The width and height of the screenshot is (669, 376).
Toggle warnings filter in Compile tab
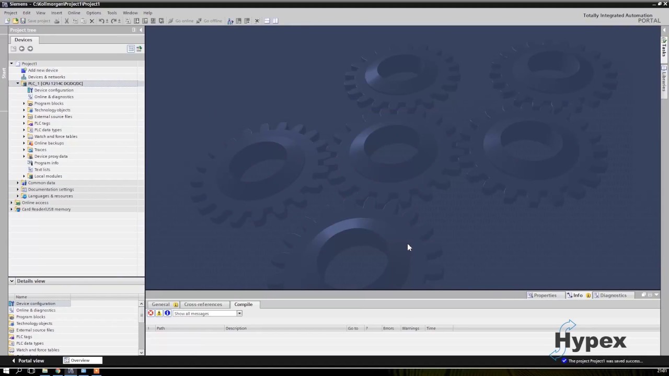click(x=159, y=313)
